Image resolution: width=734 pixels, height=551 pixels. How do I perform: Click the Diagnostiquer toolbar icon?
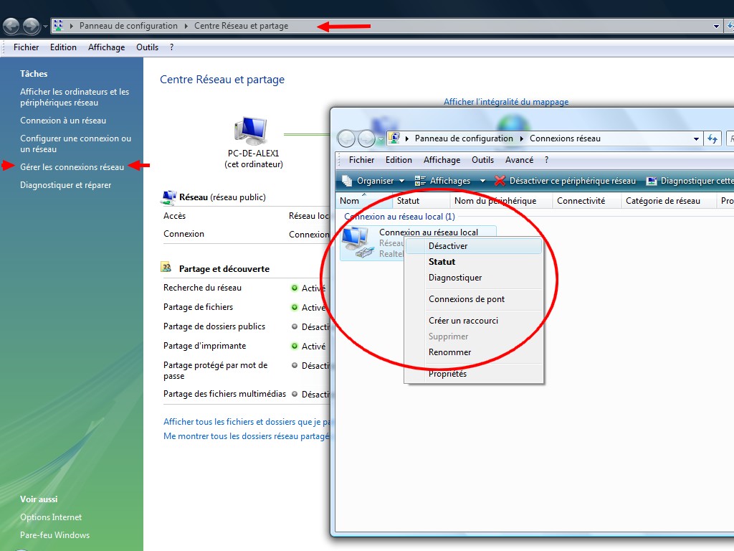coord(652,181)
